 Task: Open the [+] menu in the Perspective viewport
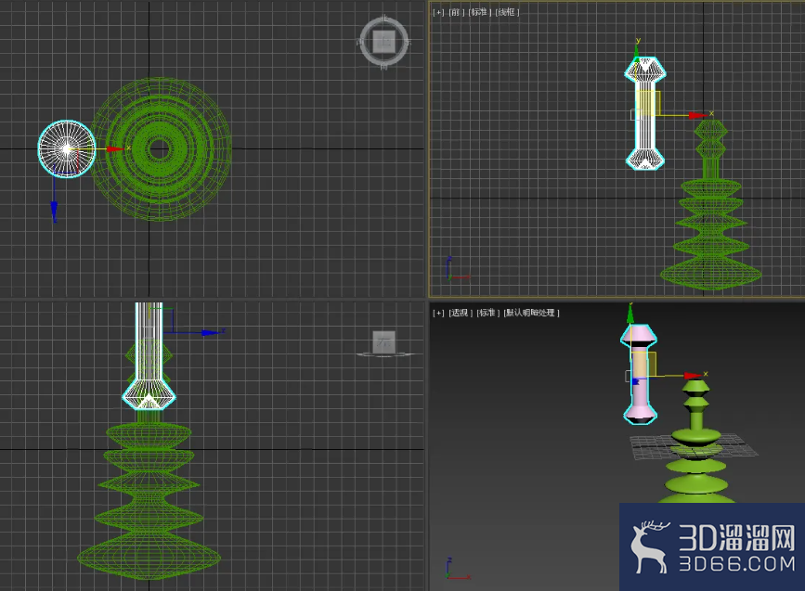tap(438, 313)
